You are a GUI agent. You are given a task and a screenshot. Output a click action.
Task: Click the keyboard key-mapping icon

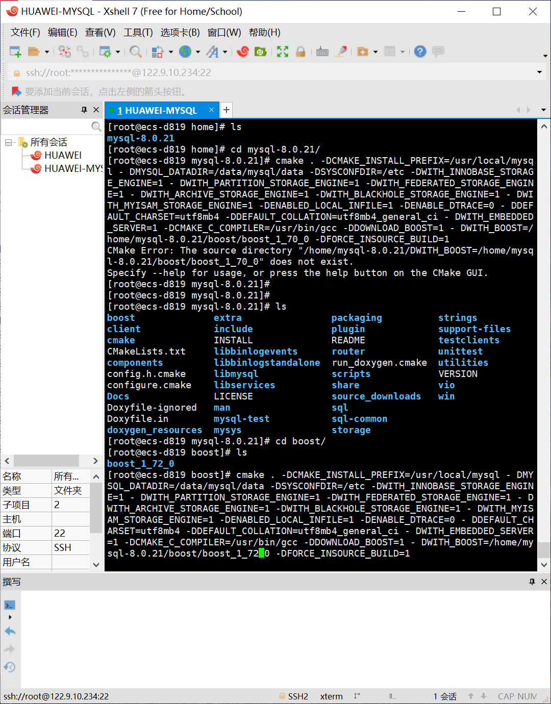click(322, 52)
